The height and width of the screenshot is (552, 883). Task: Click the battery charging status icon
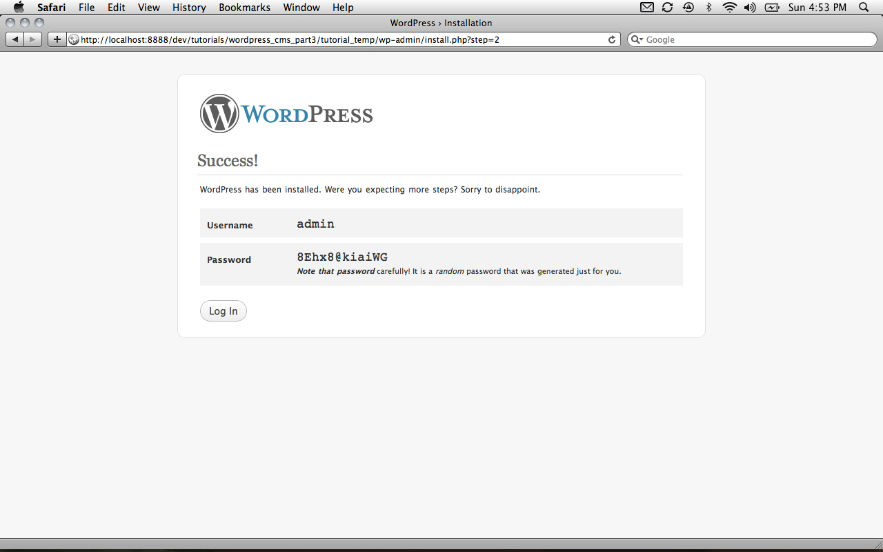(773, 8)
